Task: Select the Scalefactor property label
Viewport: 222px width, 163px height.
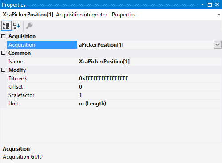Action: point(42,95)
